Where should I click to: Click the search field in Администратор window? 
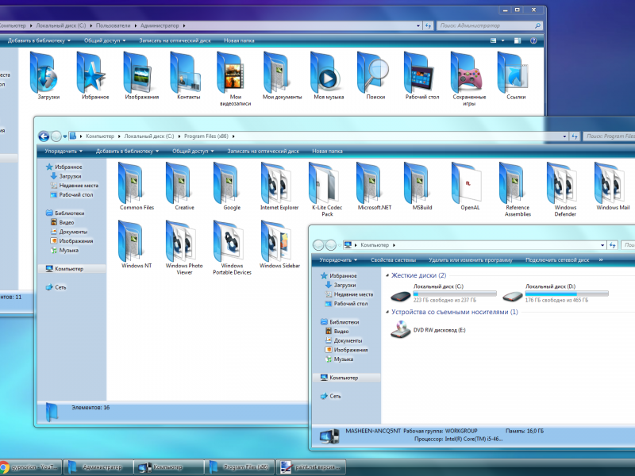pyautogui.click(x=490, y=25)
